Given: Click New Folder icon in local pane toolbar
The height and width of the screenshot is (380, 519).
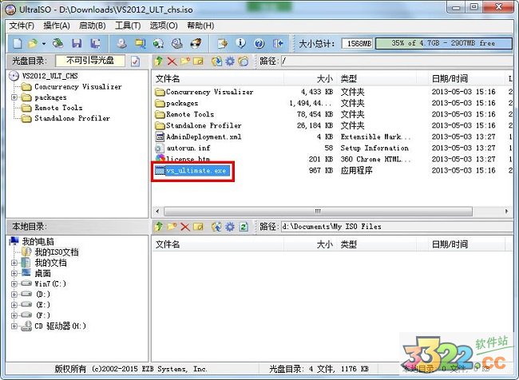Looking at the screenshot, I should point(172,227).
